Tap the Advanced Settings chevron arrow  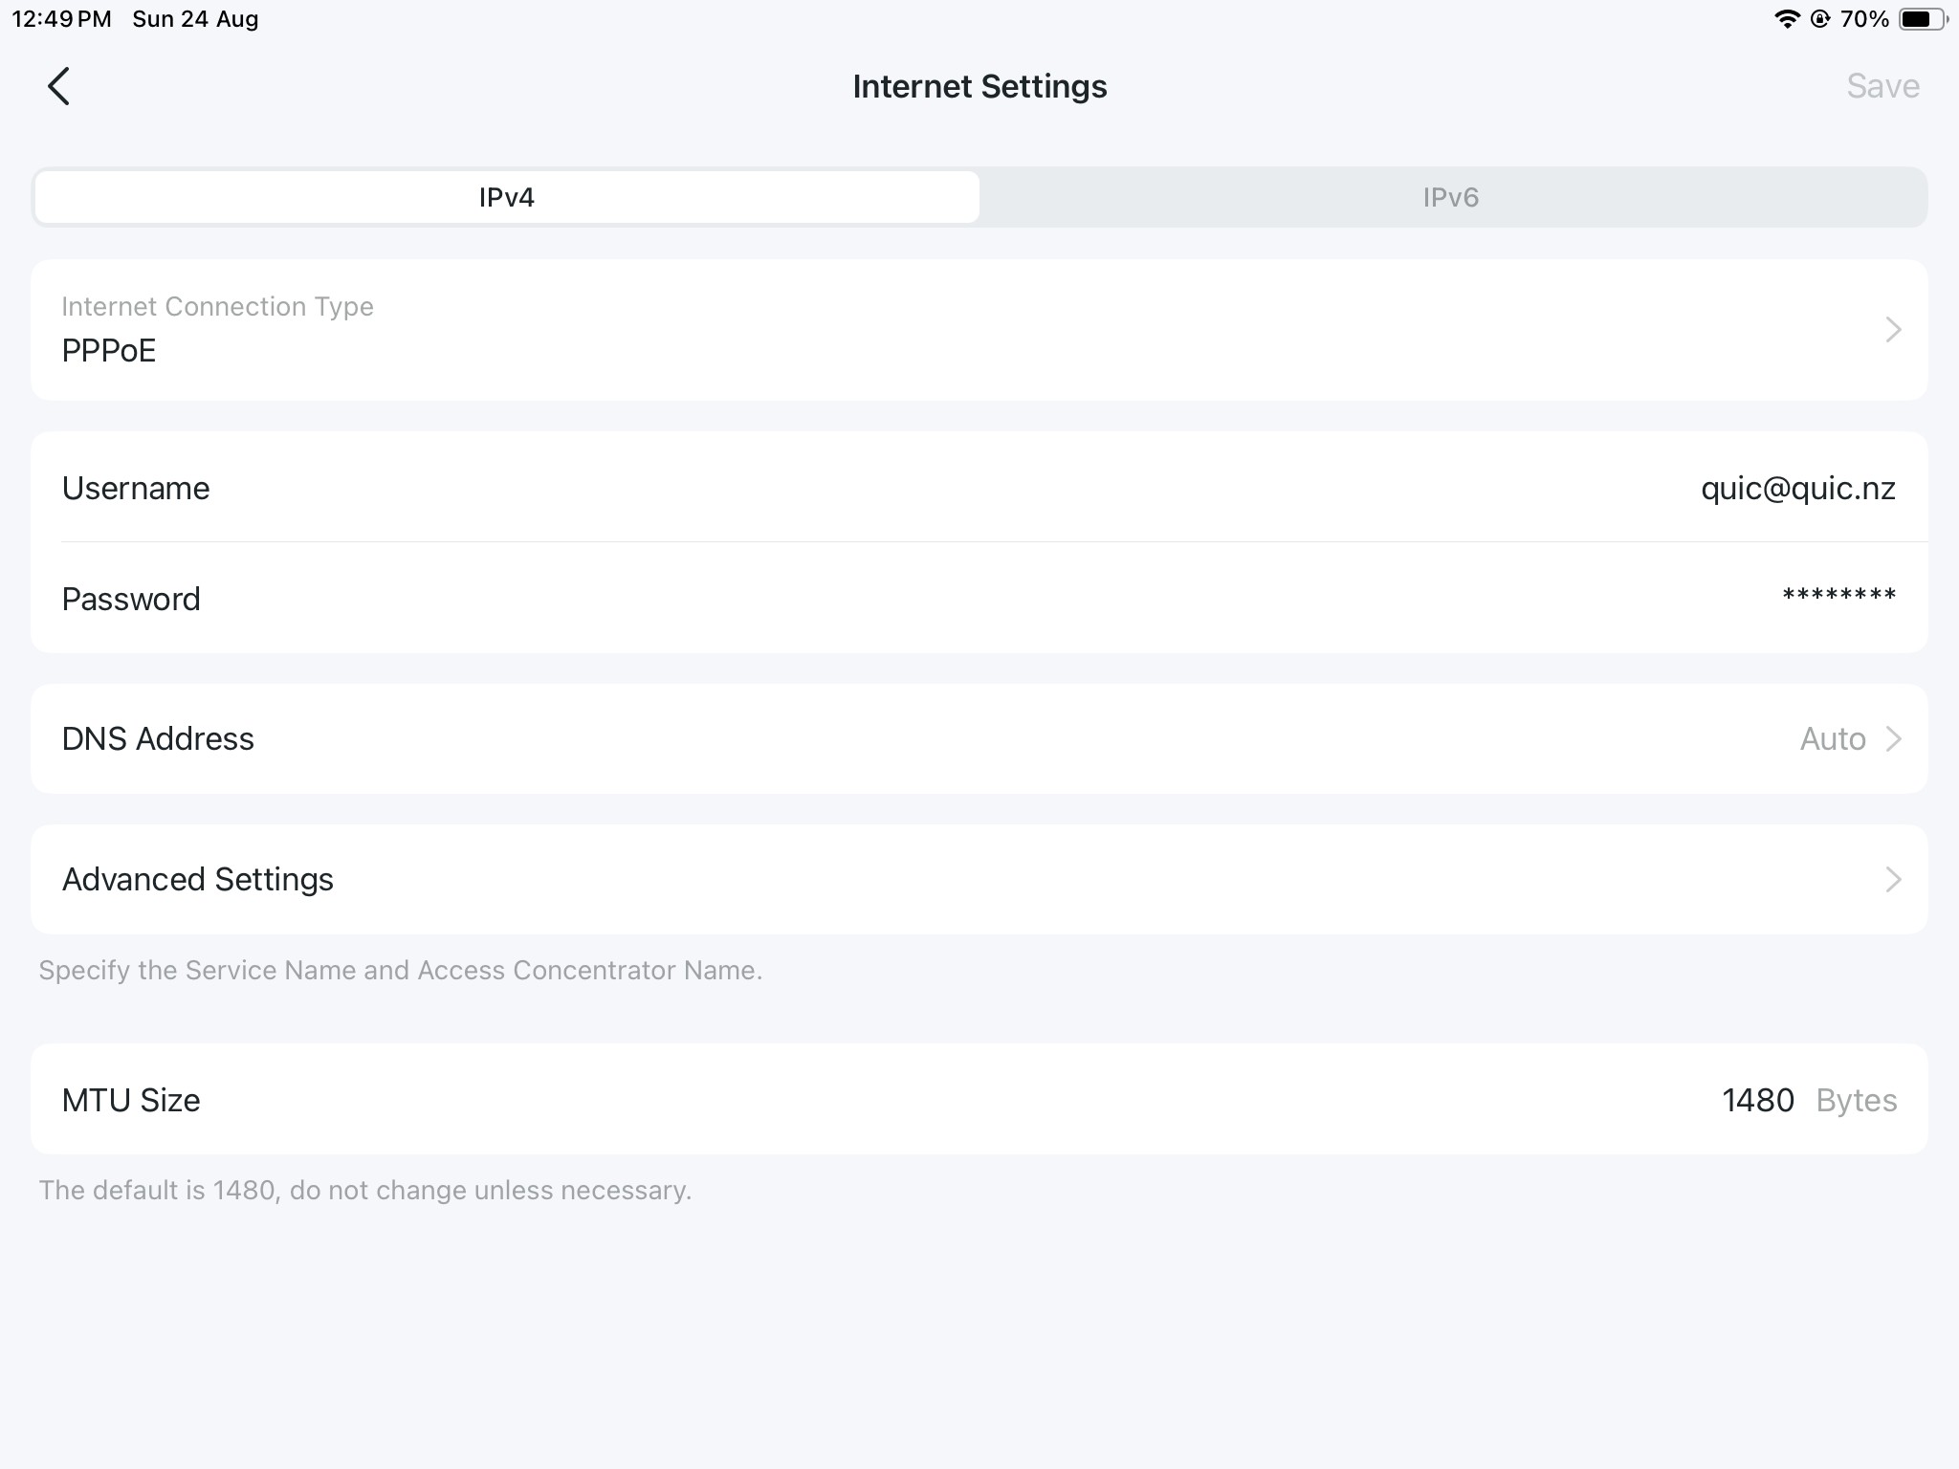1893,880
